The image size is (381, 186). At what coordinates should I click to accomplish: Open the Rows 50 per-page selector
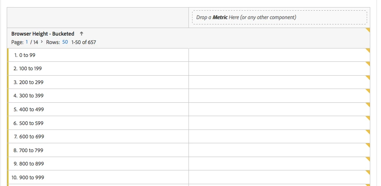tap(65, 42)
